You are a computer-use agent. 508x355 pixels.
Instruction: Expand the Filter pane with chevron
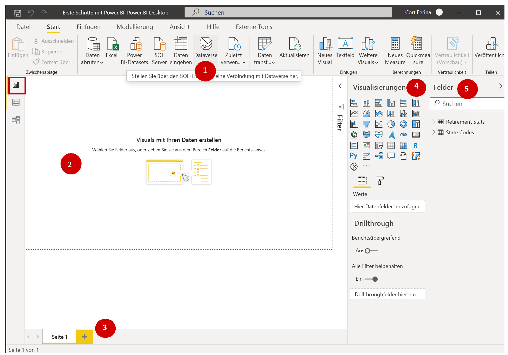tap(340, 86)
